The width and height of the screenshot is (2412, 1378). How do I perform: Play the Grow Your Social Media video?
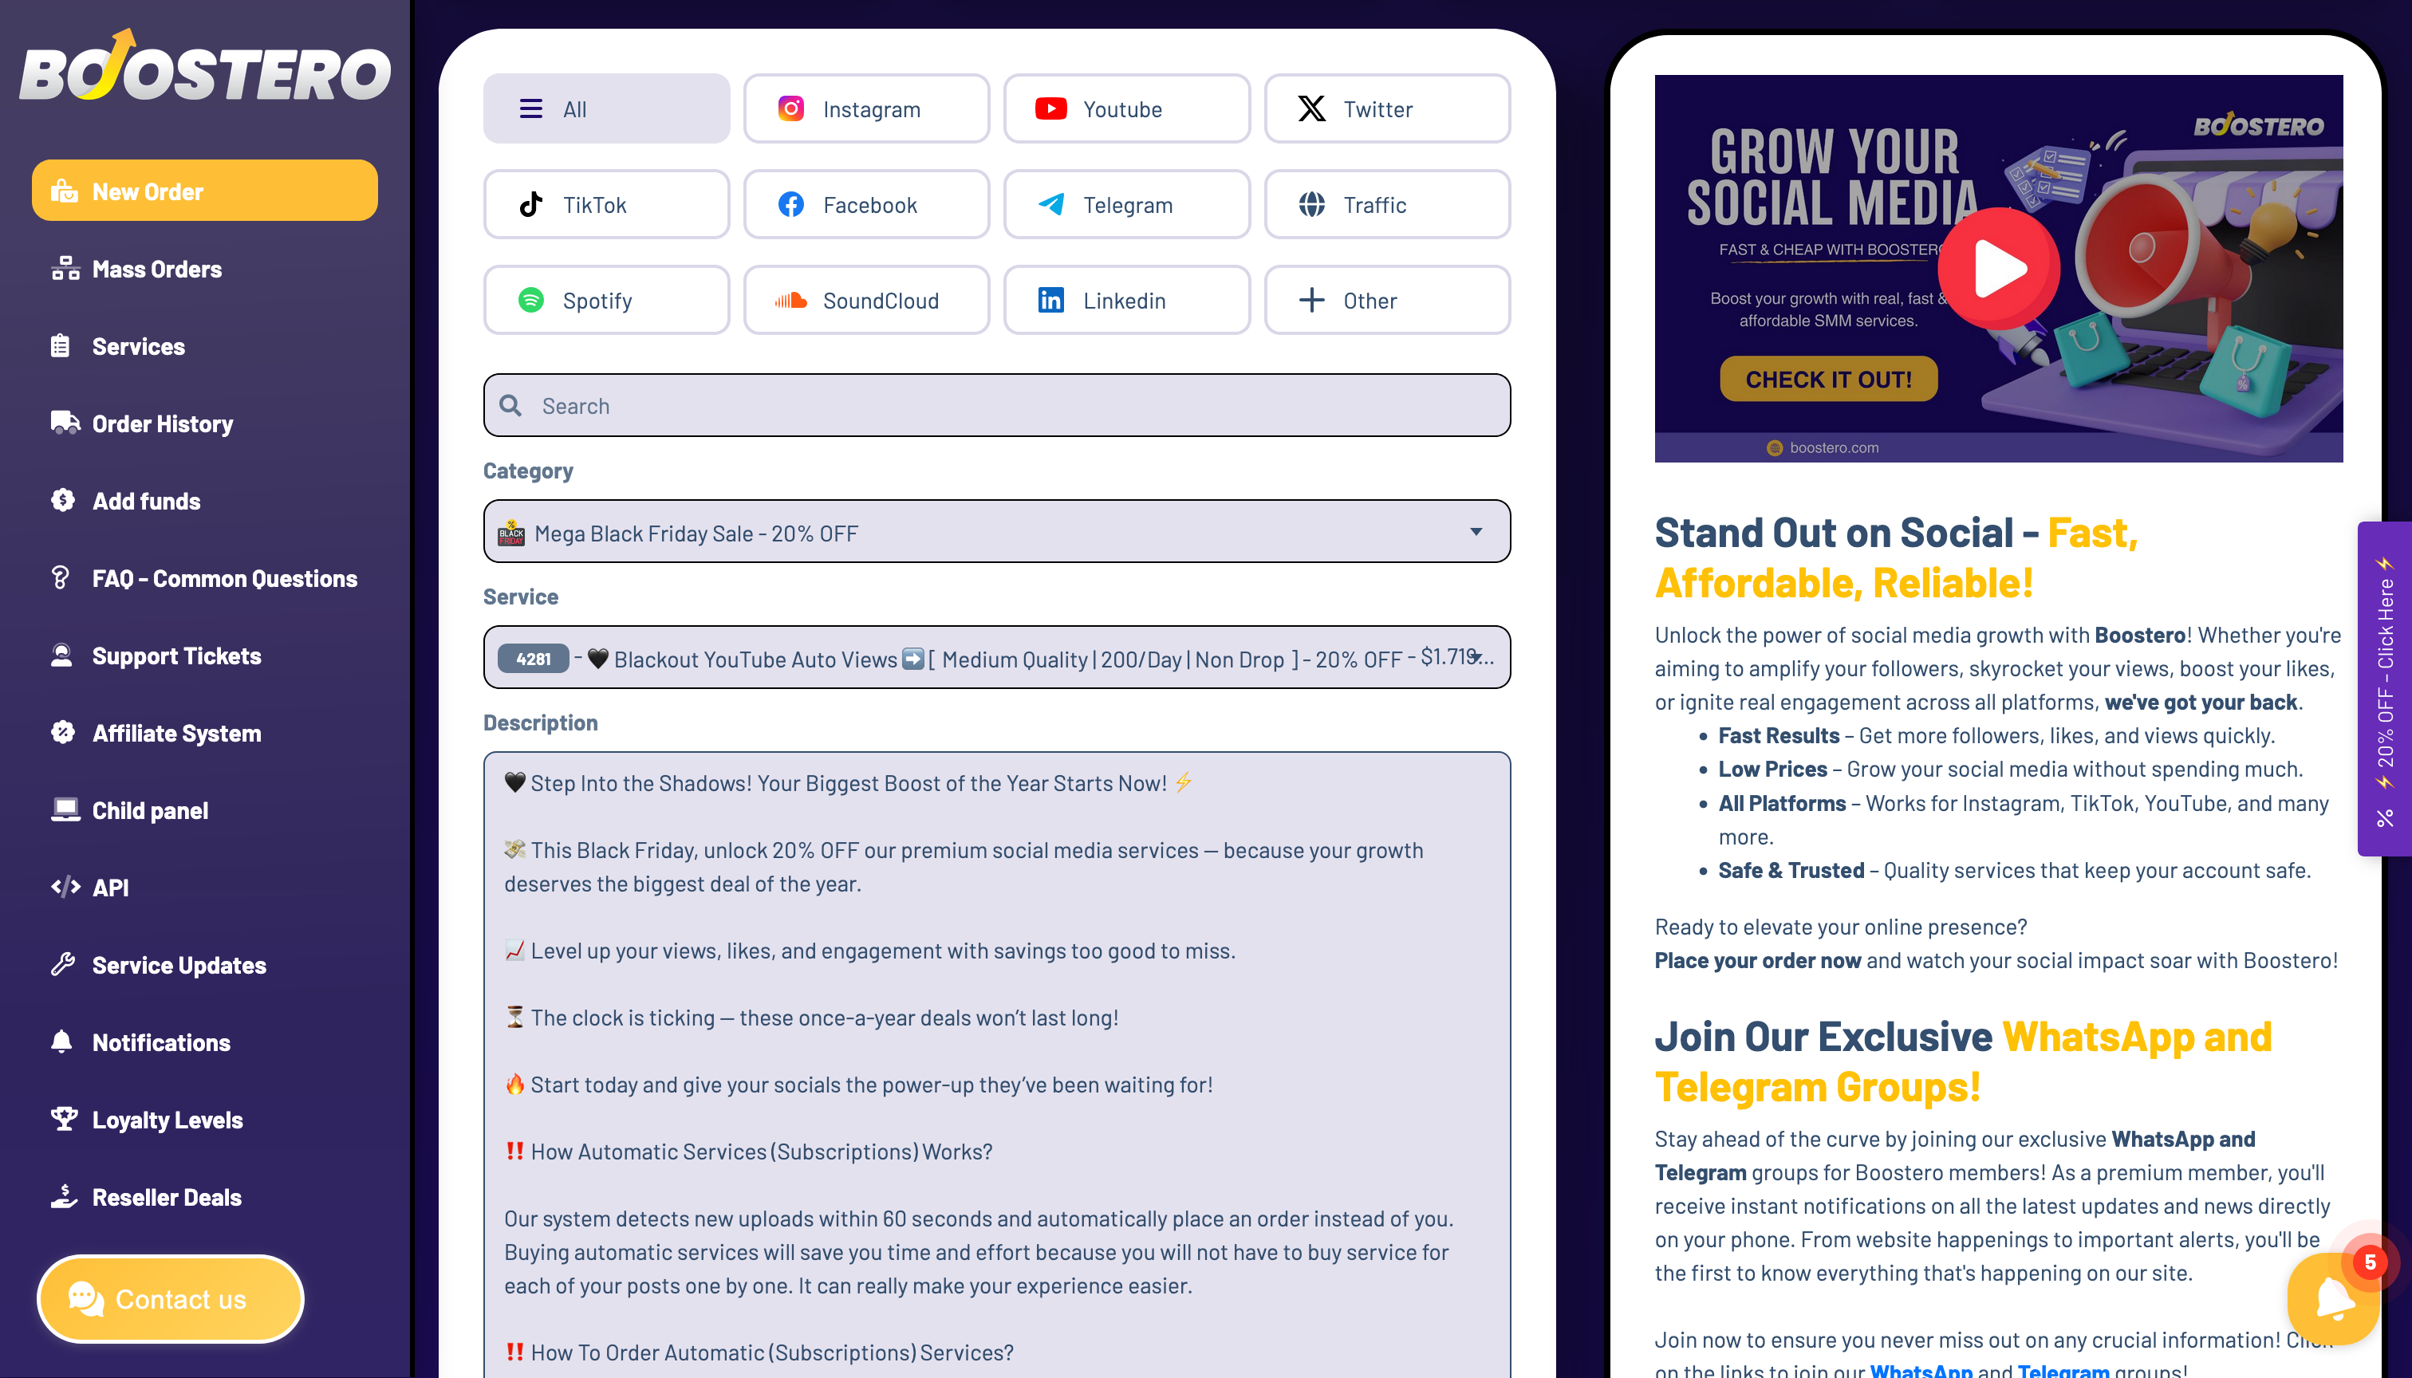[x=1998, y=269]
